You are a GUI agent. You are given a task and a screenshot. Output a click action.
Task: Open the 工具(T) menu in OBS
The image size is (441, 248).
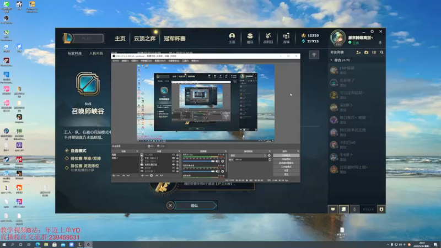185,61
